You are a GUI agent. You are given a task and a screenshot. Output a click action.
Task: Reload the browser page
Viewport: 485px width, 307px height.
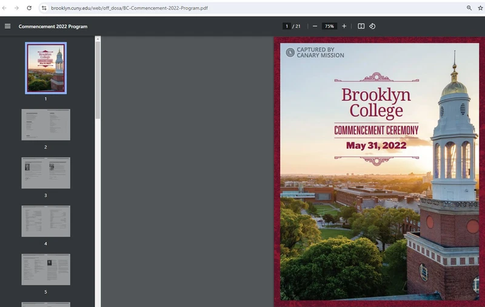(29, 8)
